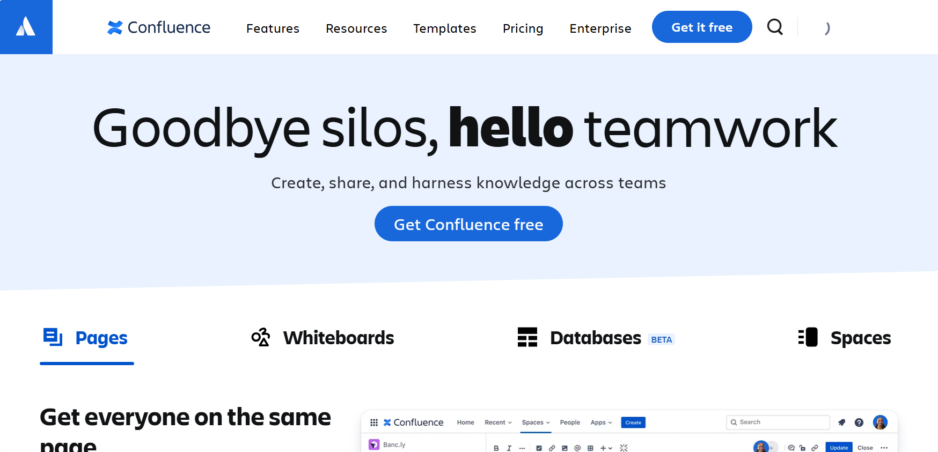Expand the Spaces dropdown in mockup
The width and height of the screenshot is (938, 452).
536,423
